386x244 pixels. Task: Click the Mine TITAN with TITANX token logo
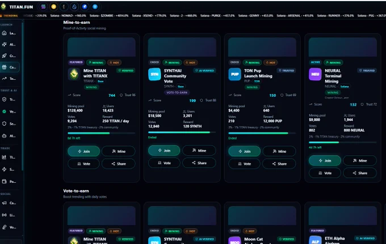[74, 74]
